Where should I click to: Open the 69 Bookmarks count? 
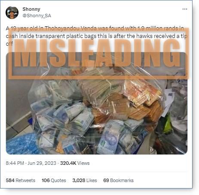(x=118, y=180)
